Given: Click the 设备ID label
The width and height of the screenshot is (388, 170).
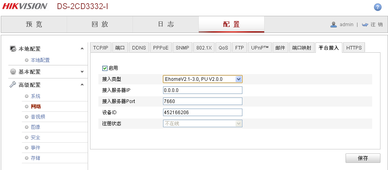Looking at the screenshot, I should pyautogui.click(x=109, y=113).
